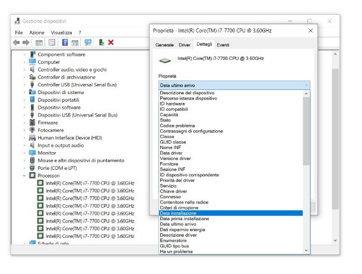Select 'Codice problema' in the property list
This screenshot has width=362, height=274.
pos(231,125)
